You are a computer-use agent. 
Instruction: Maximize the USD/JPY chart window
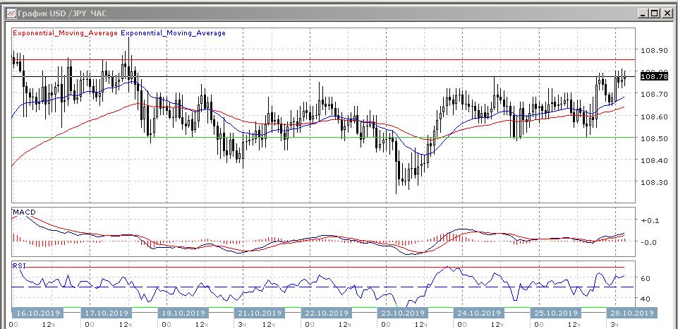click(x=655, y=13)
